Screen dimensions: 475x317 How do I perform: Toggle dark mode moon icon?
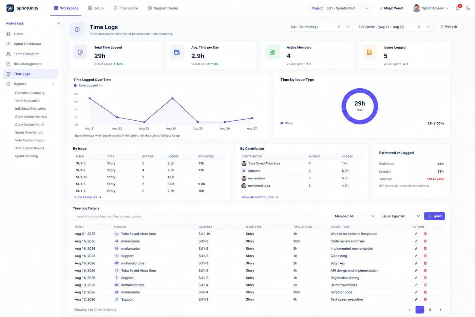tap(468, 8)
